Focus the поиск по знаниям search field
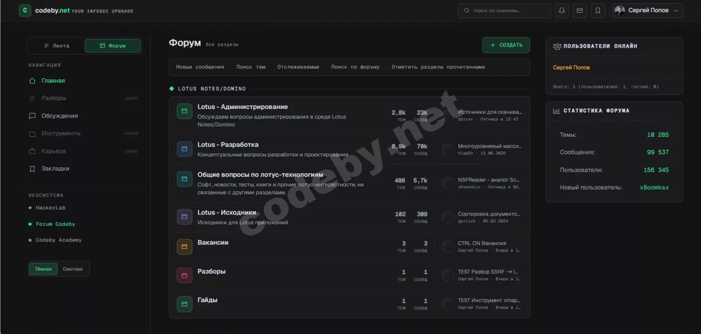 pyautogui.click(x=504, y=10)
